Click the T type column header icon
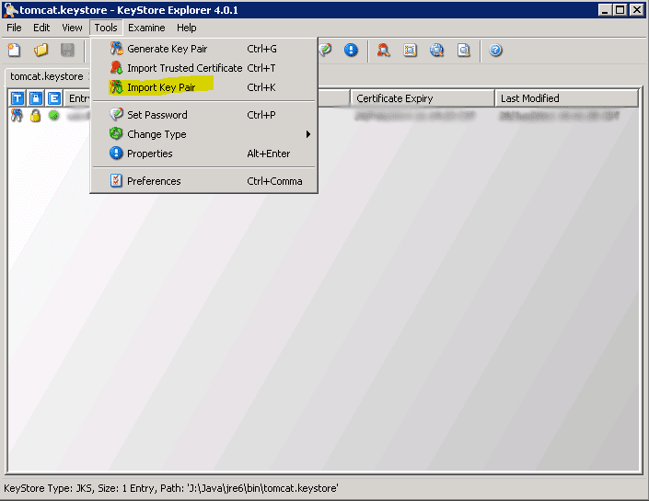 pos(17,98)
